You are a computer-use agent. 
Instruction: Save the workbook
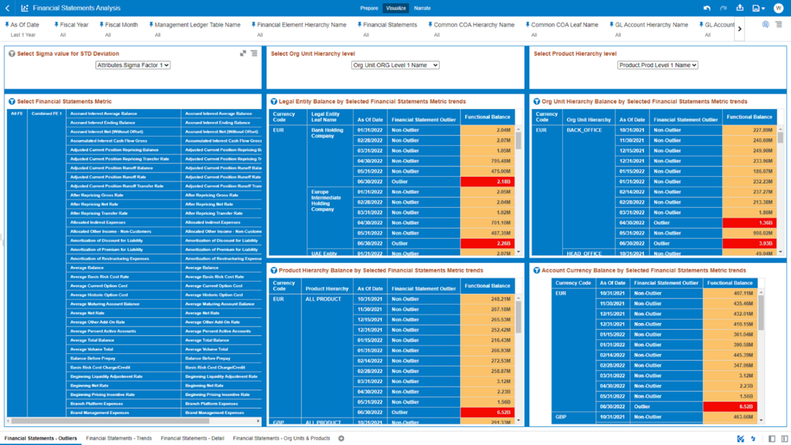pyautogui.click(x=755, y=8)
